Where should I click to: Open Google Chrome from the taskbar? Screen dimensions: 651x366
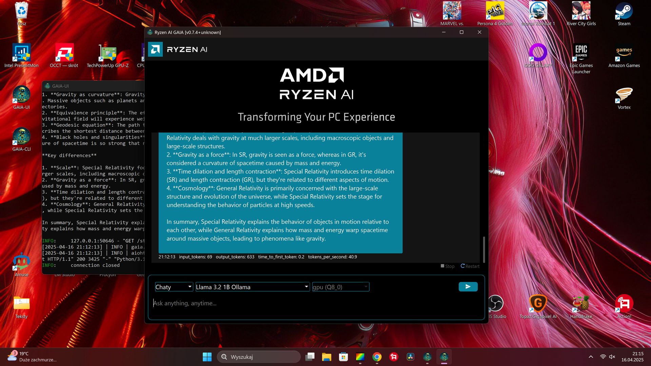point(377,357)
